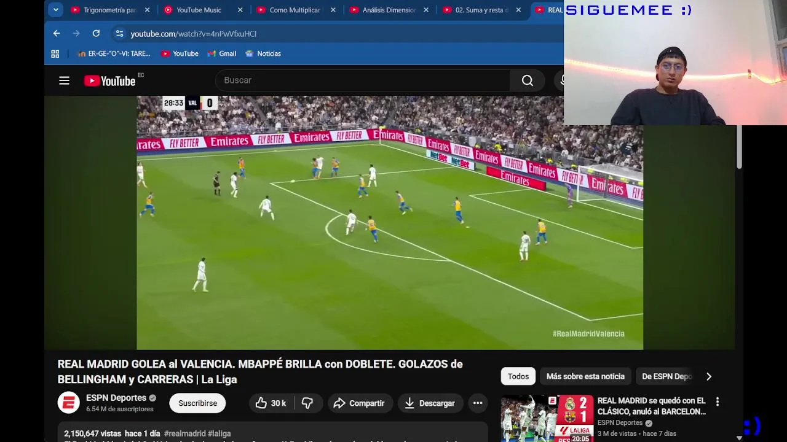The height and width of the screenshot is (442, 787).
Task: View site information icon in address bar
Action: click(119, 34)
